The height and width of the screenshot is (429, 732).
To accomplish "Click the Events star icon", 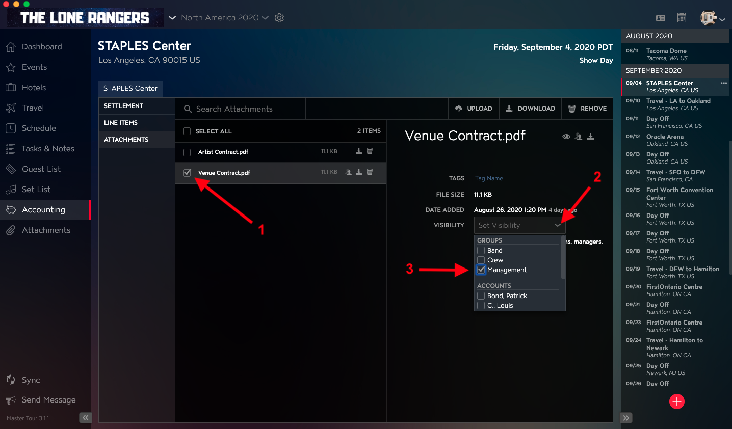I will click(x=11, y=67).
